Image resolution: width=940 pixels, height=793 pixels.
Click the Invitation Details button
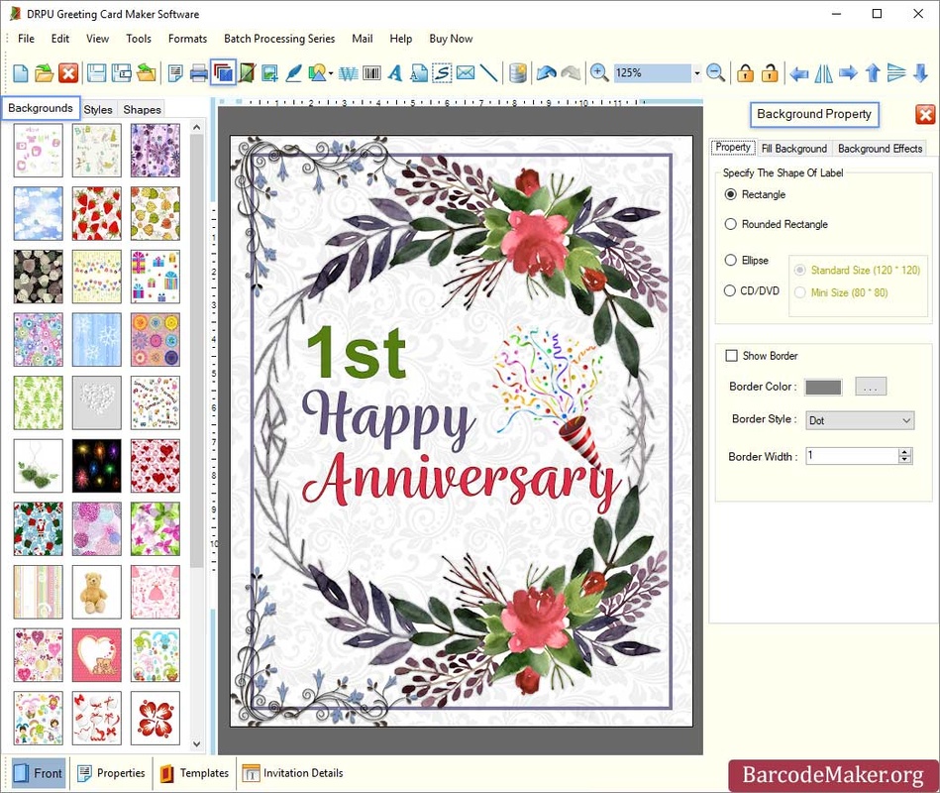coord(292,773)
